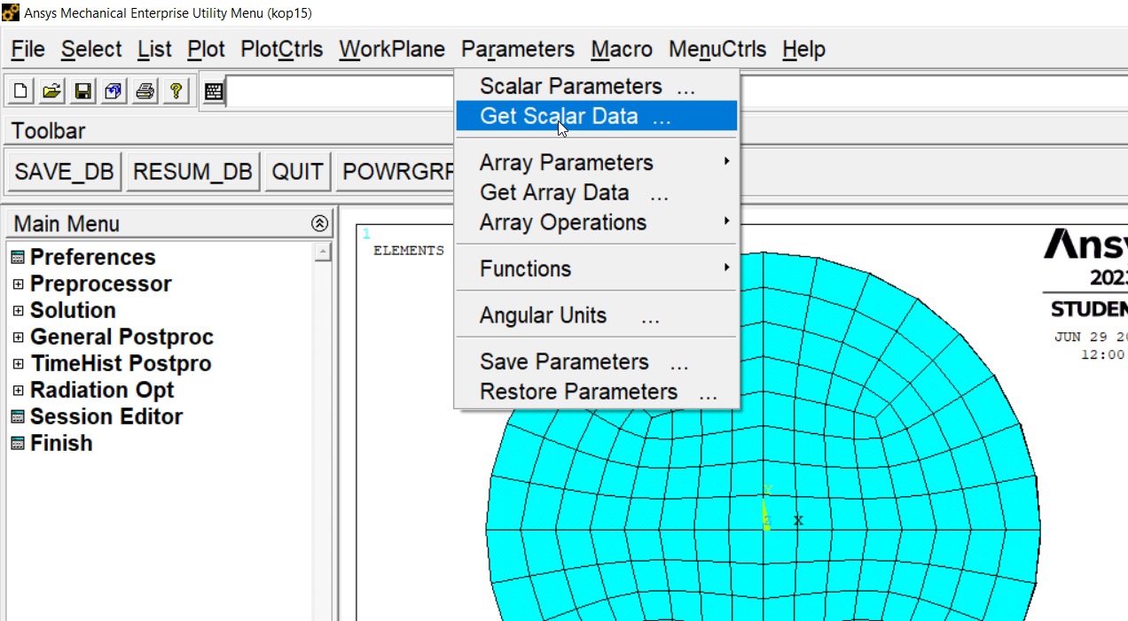The height and width of the screenshot is (621, 1128).
Task: Open the Select menu
Action: [90, 50]
